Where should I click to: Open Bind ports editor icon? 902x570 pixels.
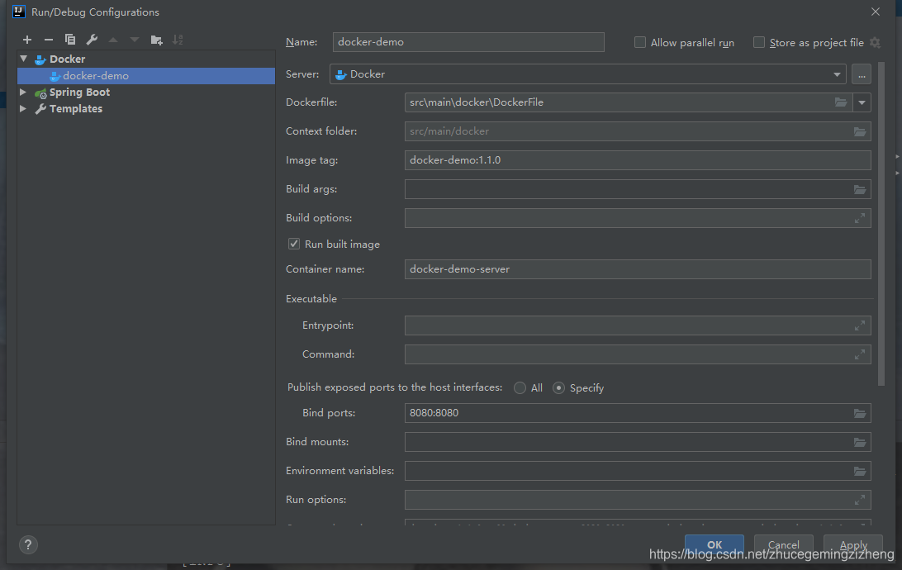tap(859, 413)
